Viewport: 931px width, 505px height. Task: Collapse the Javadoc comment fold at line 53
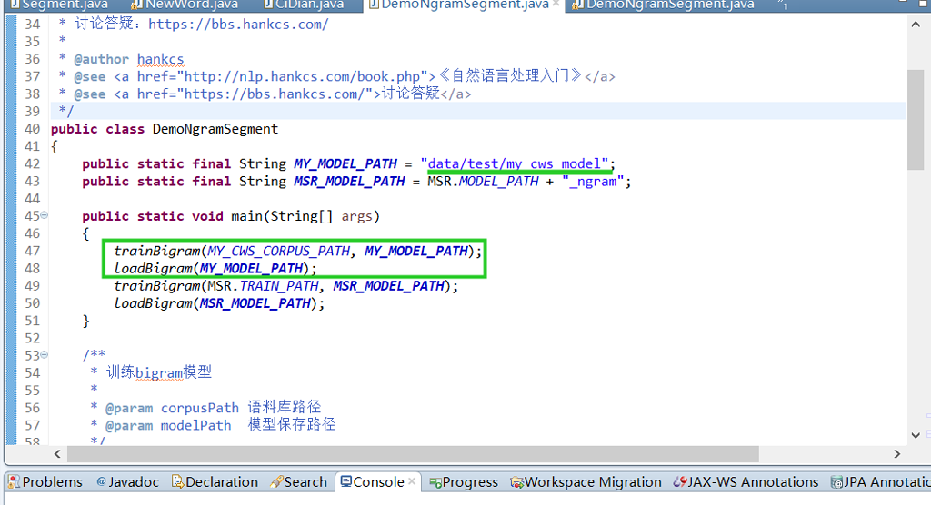[45, 355]
